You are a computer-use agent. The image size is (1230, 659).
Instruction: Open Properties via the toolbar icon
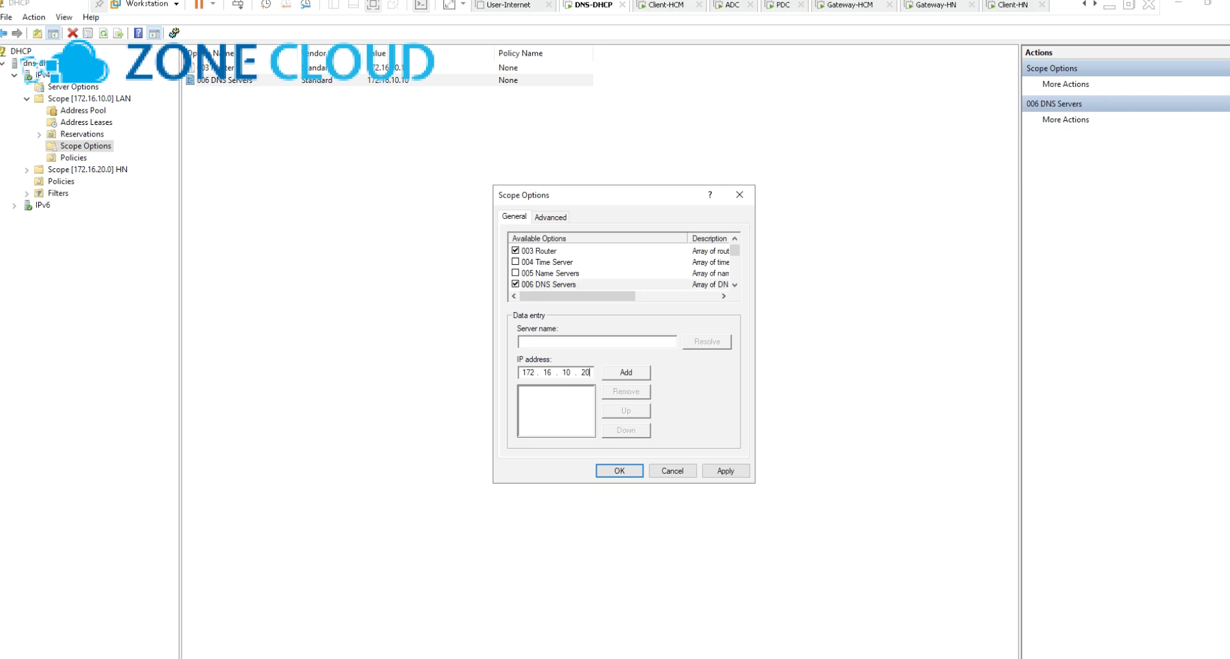point(88,33)
